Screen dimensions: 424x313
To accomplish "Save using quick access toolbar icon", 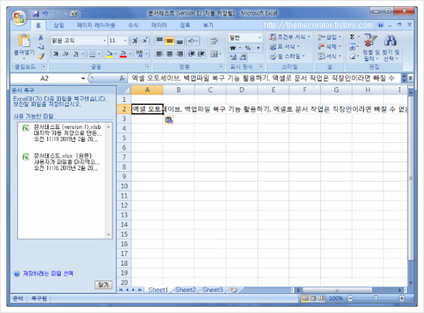I will tap(35, 13).
